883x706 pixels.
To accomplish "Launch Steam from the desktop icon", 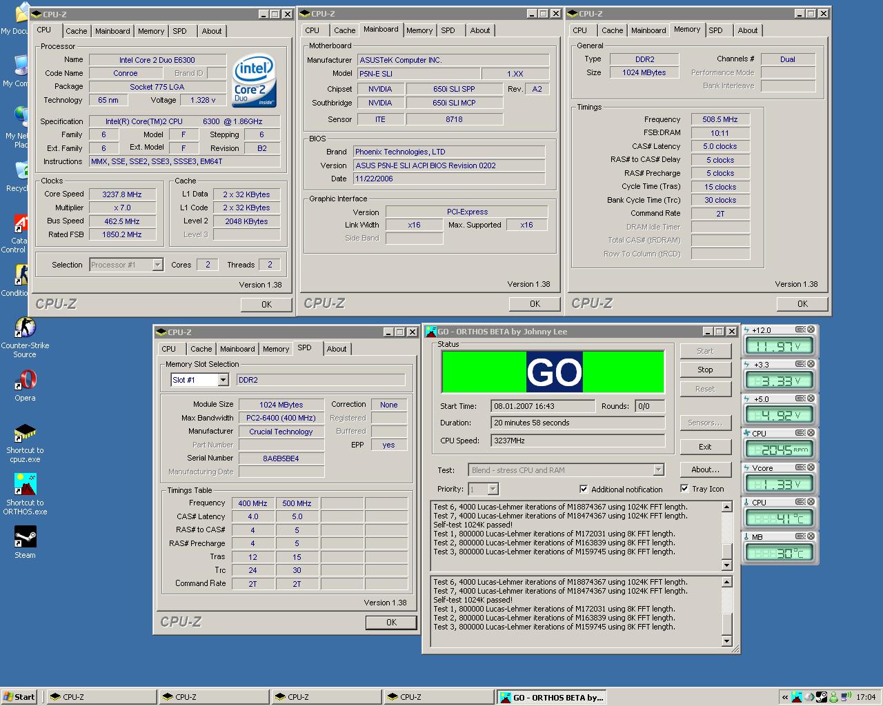I will (25, 542).
